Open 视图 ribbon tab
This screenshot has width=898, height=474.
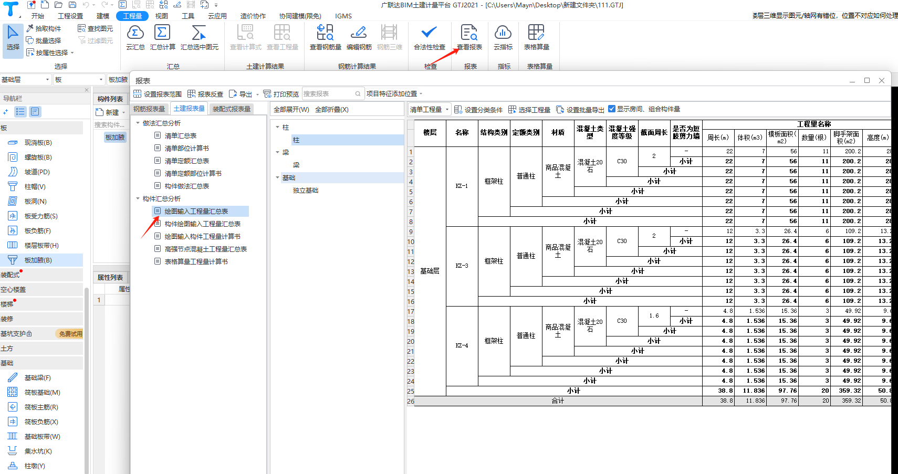pos(162,16)
